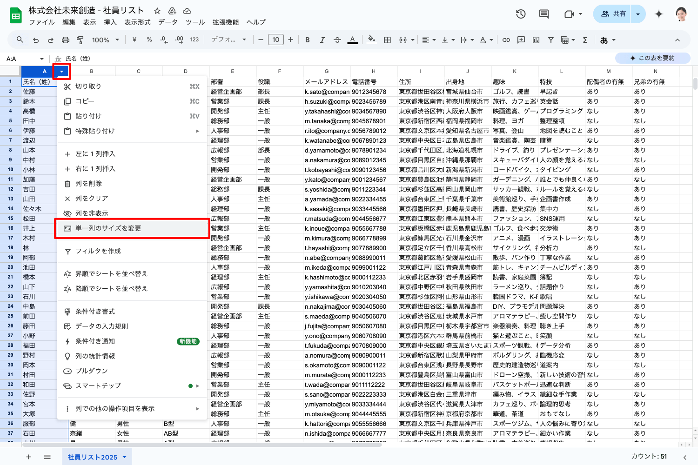Click the print icon in toolbar
Screen dimensions: 698x465
[x=66, y=40]
